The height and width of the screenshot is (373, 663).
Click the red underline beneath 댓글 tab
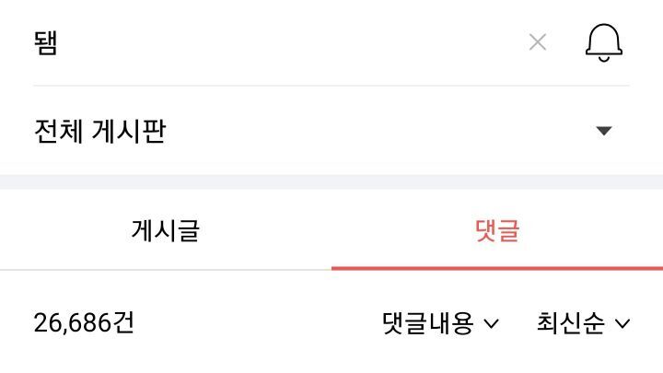[497, 268]
